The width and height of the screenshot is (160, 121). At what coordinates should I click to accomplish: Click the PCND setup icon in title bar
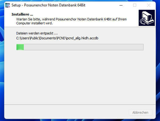pyautogui.click(x=8, y=5)
